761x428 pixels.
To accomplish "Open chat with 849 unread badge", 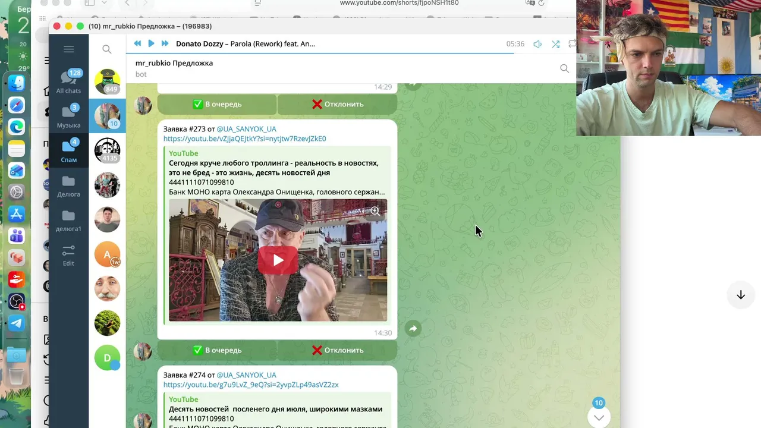I will [x=107, y=81].
